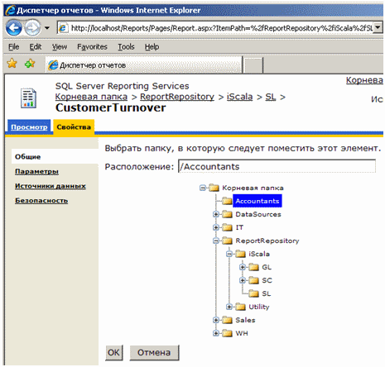Click the browser Back arrow button
This screenshot has height=367, width=385.
14,28
